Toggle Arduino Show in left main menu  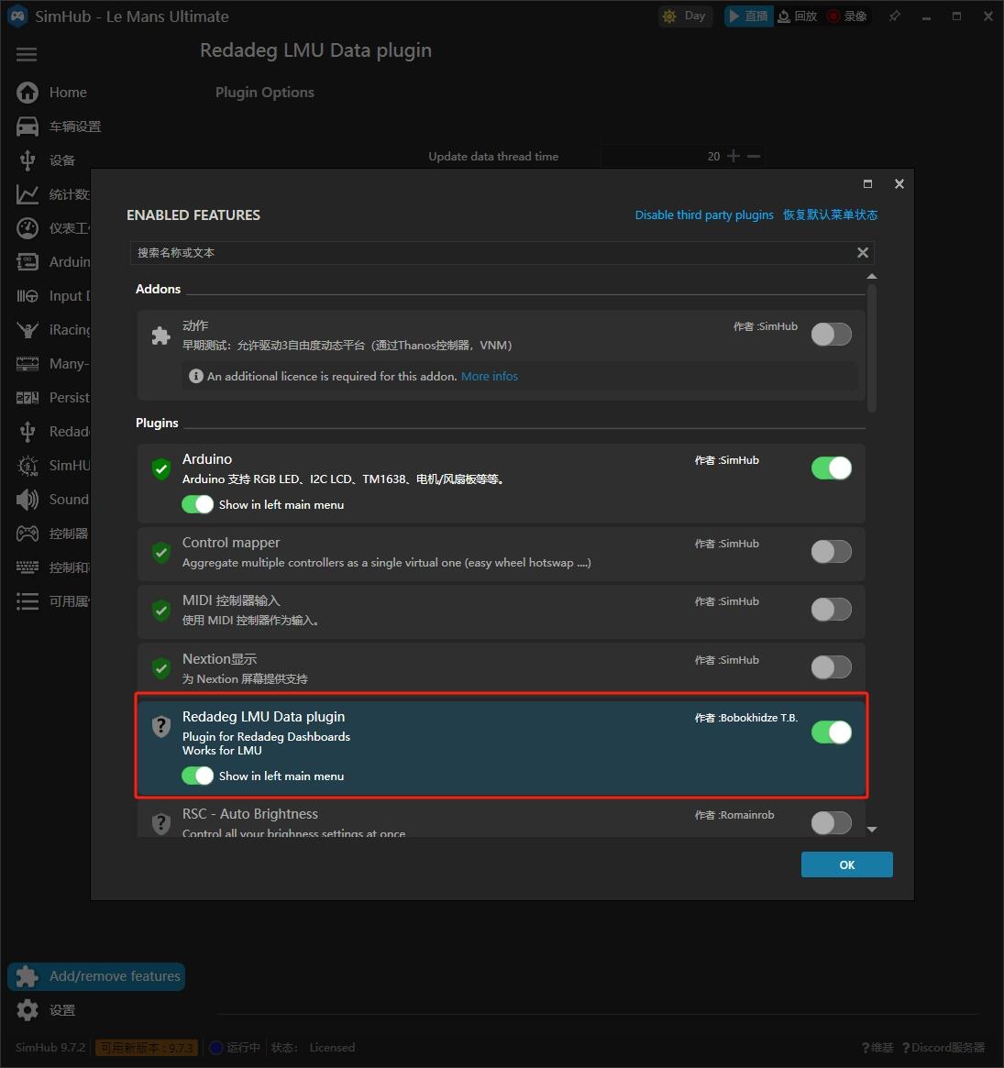(x=197, y=504)
